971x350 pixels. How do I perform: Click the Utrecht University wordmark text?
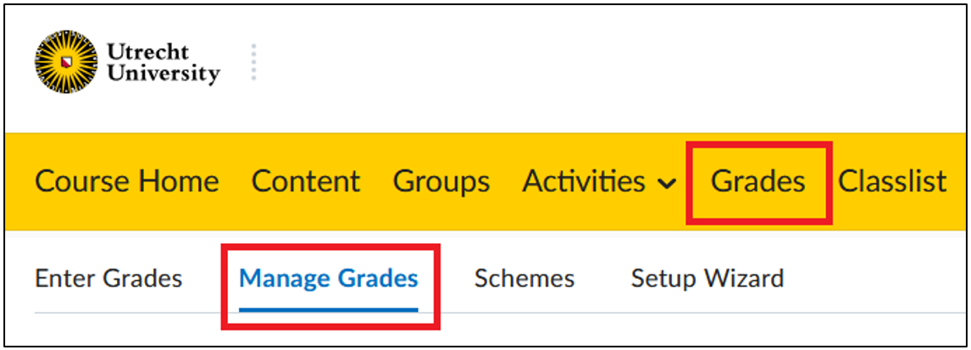click(x=164, y=64)
